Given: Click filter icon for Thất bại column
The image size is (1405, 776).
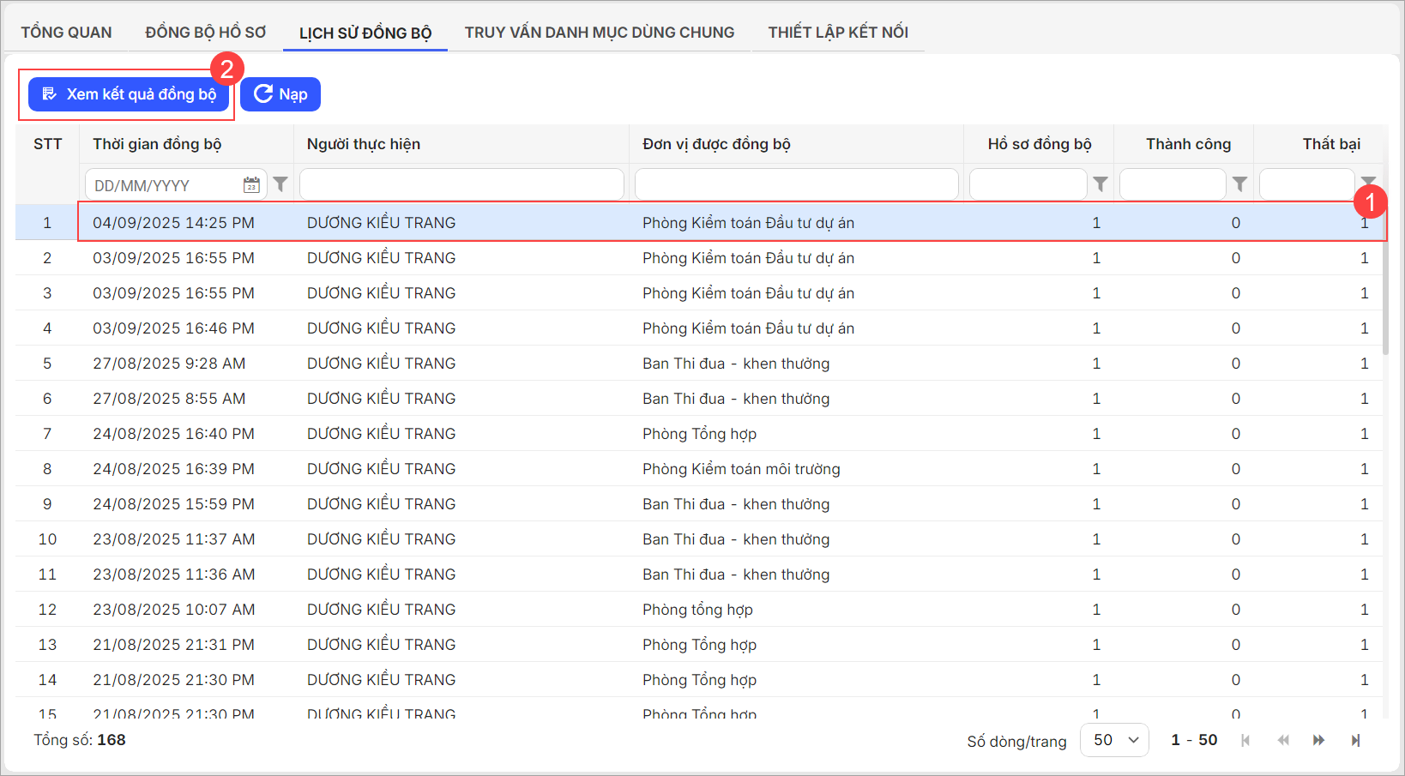Looking at the screenshot, I should point(1368,181).
